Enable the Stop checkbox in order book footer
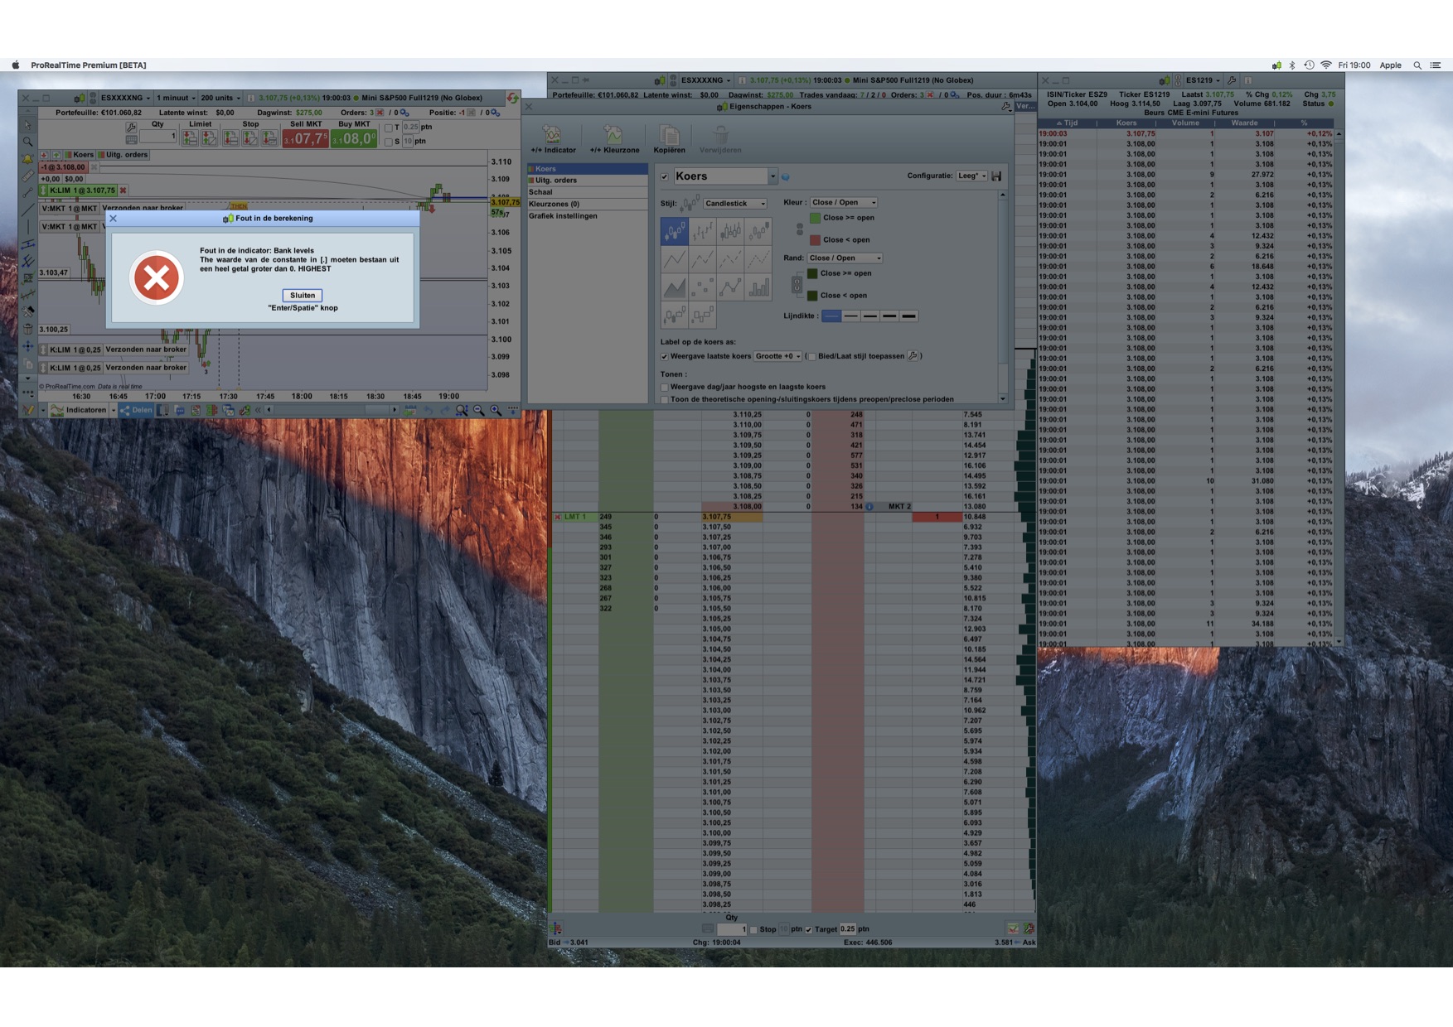The width and height of the screenshot is (1453, 1027). coord(753,929)
